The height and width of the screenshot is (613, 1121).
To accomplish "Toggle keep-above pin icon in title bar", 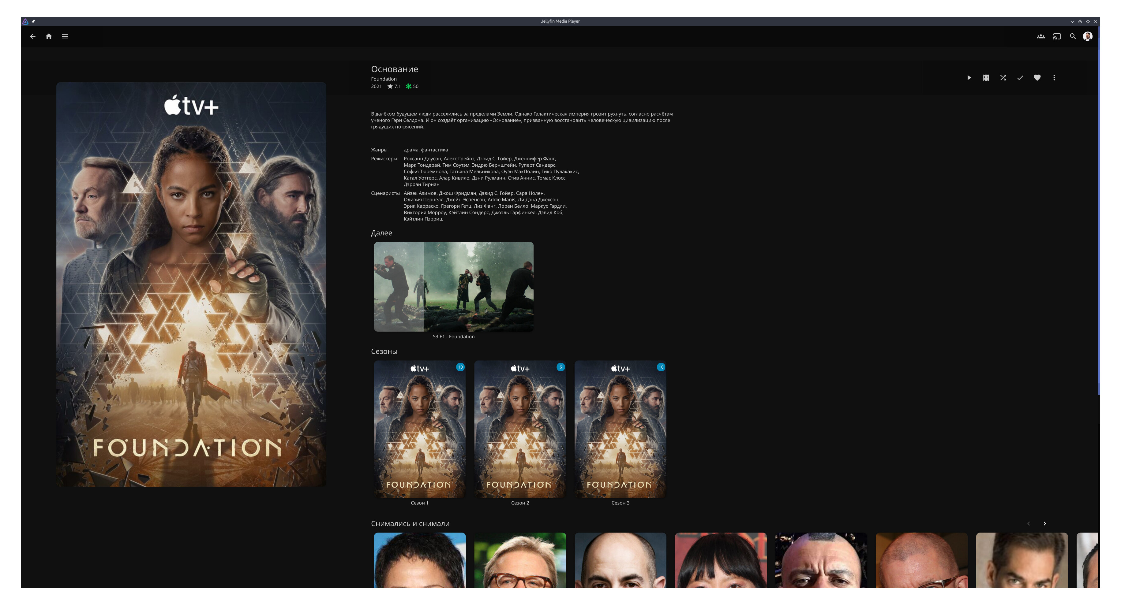I will [x=33, y=21].
